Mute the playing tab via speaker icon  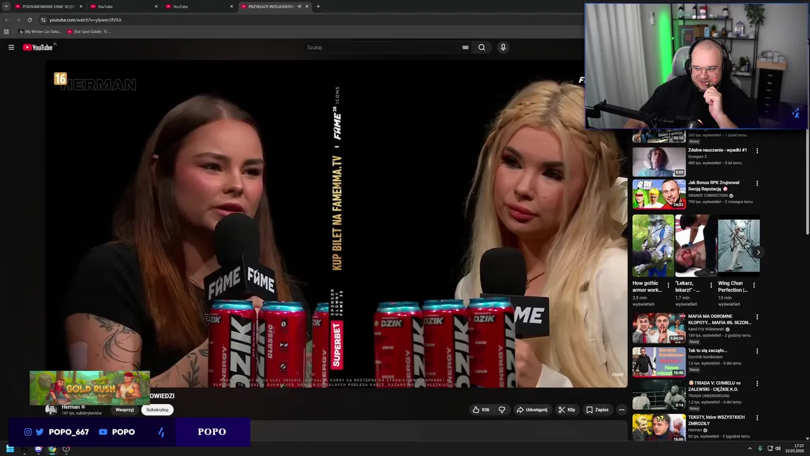(299, 6)
